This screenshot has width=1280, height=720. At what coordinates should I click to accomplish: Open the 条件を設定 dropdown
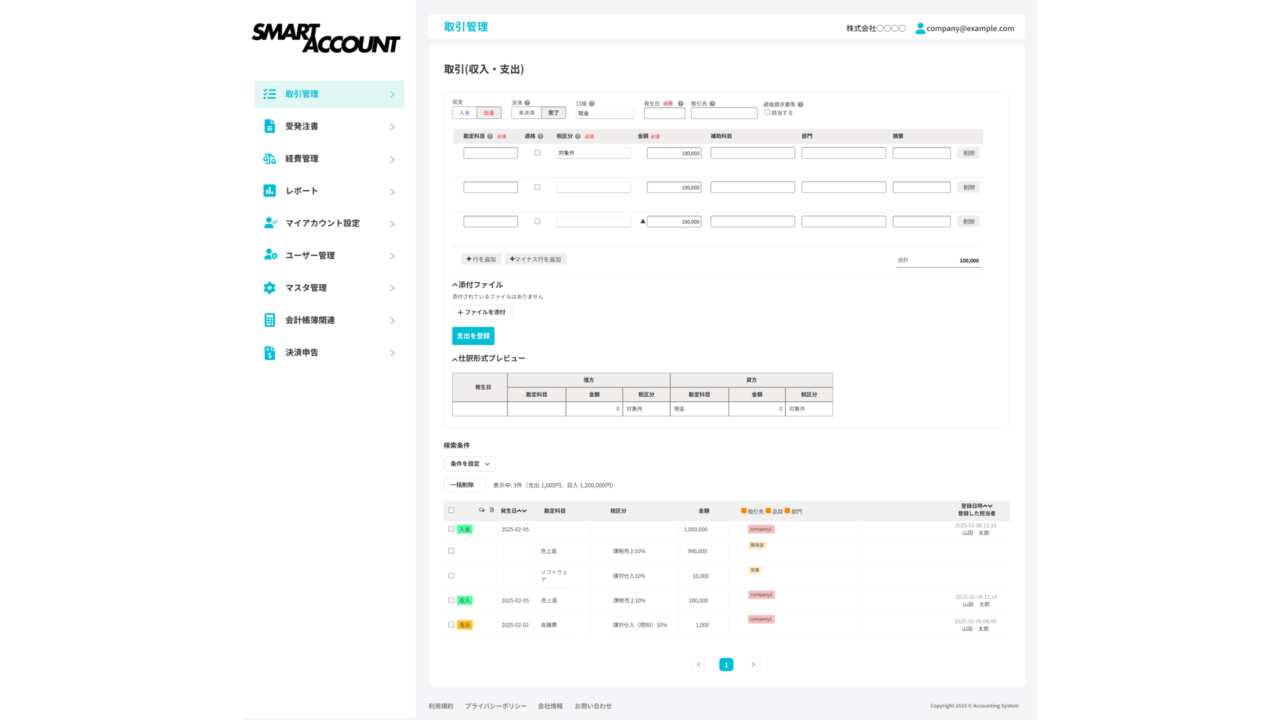[x=469, y=464]
